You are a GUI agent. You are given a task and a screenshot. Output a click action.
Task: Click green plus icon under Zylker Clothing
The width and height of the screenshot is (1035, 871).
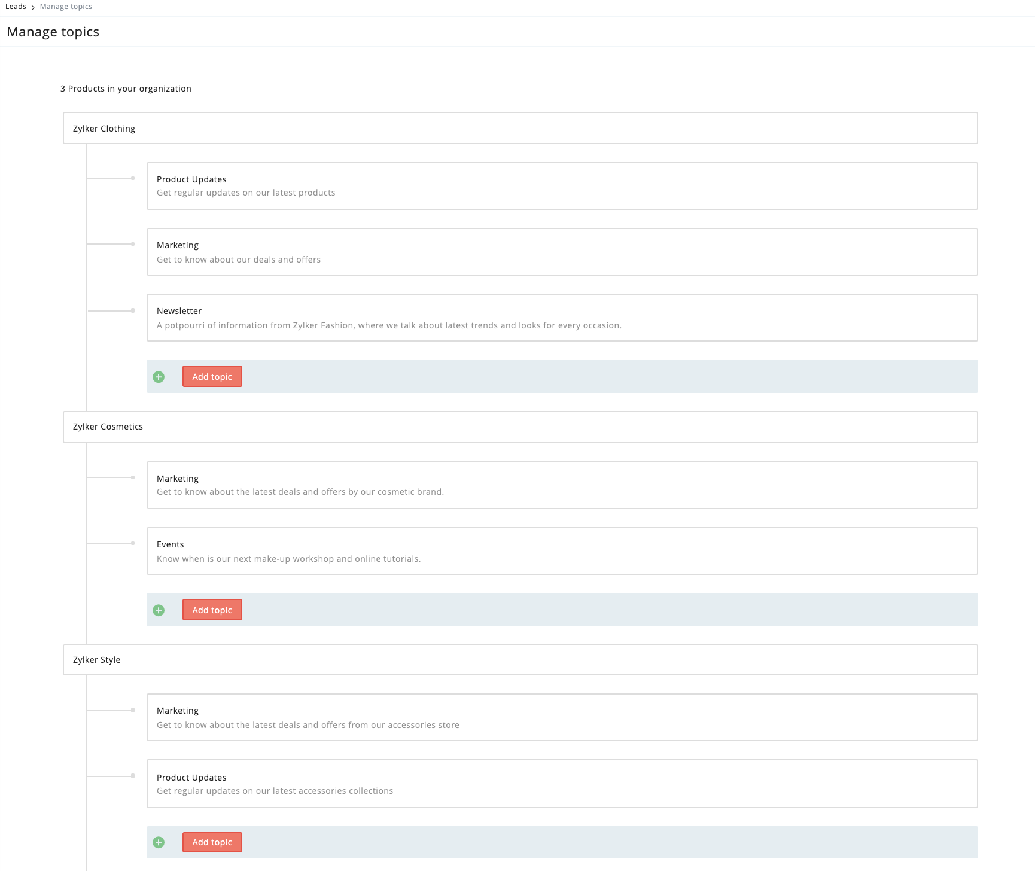[159, 377]
